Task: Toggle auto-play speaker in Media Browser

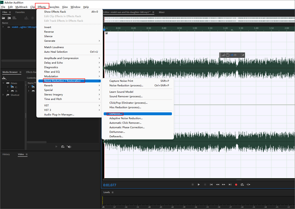Action: (69, 147)
